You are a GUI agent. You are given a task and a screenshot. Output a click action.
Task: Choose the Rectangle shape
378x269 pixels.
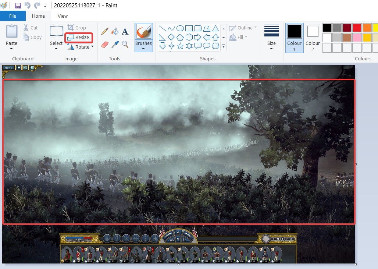coord(189,28)
